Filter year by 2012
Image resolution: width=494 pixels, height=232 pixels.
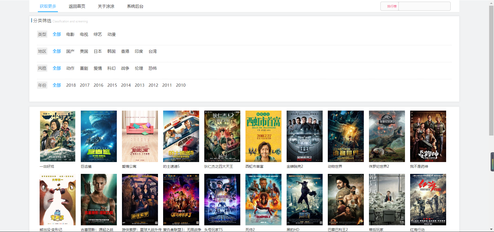pos(153,85)
